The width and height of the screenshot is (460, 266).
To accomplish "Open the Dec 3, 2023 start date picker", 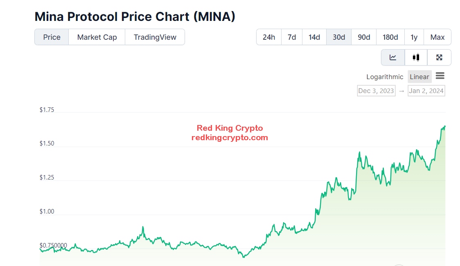I will pos(376,91).
